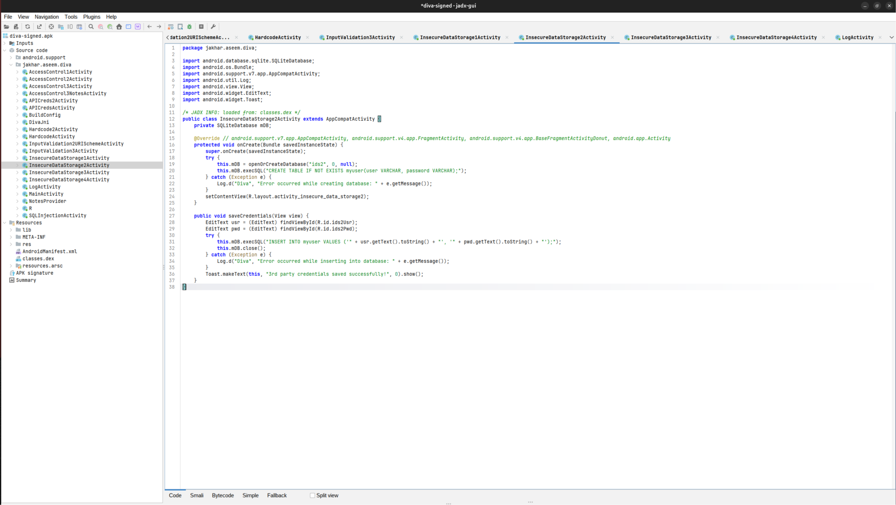This screenshot has width=896, height=505.
Task: Open the Tools menu
Action: [71, 17]
